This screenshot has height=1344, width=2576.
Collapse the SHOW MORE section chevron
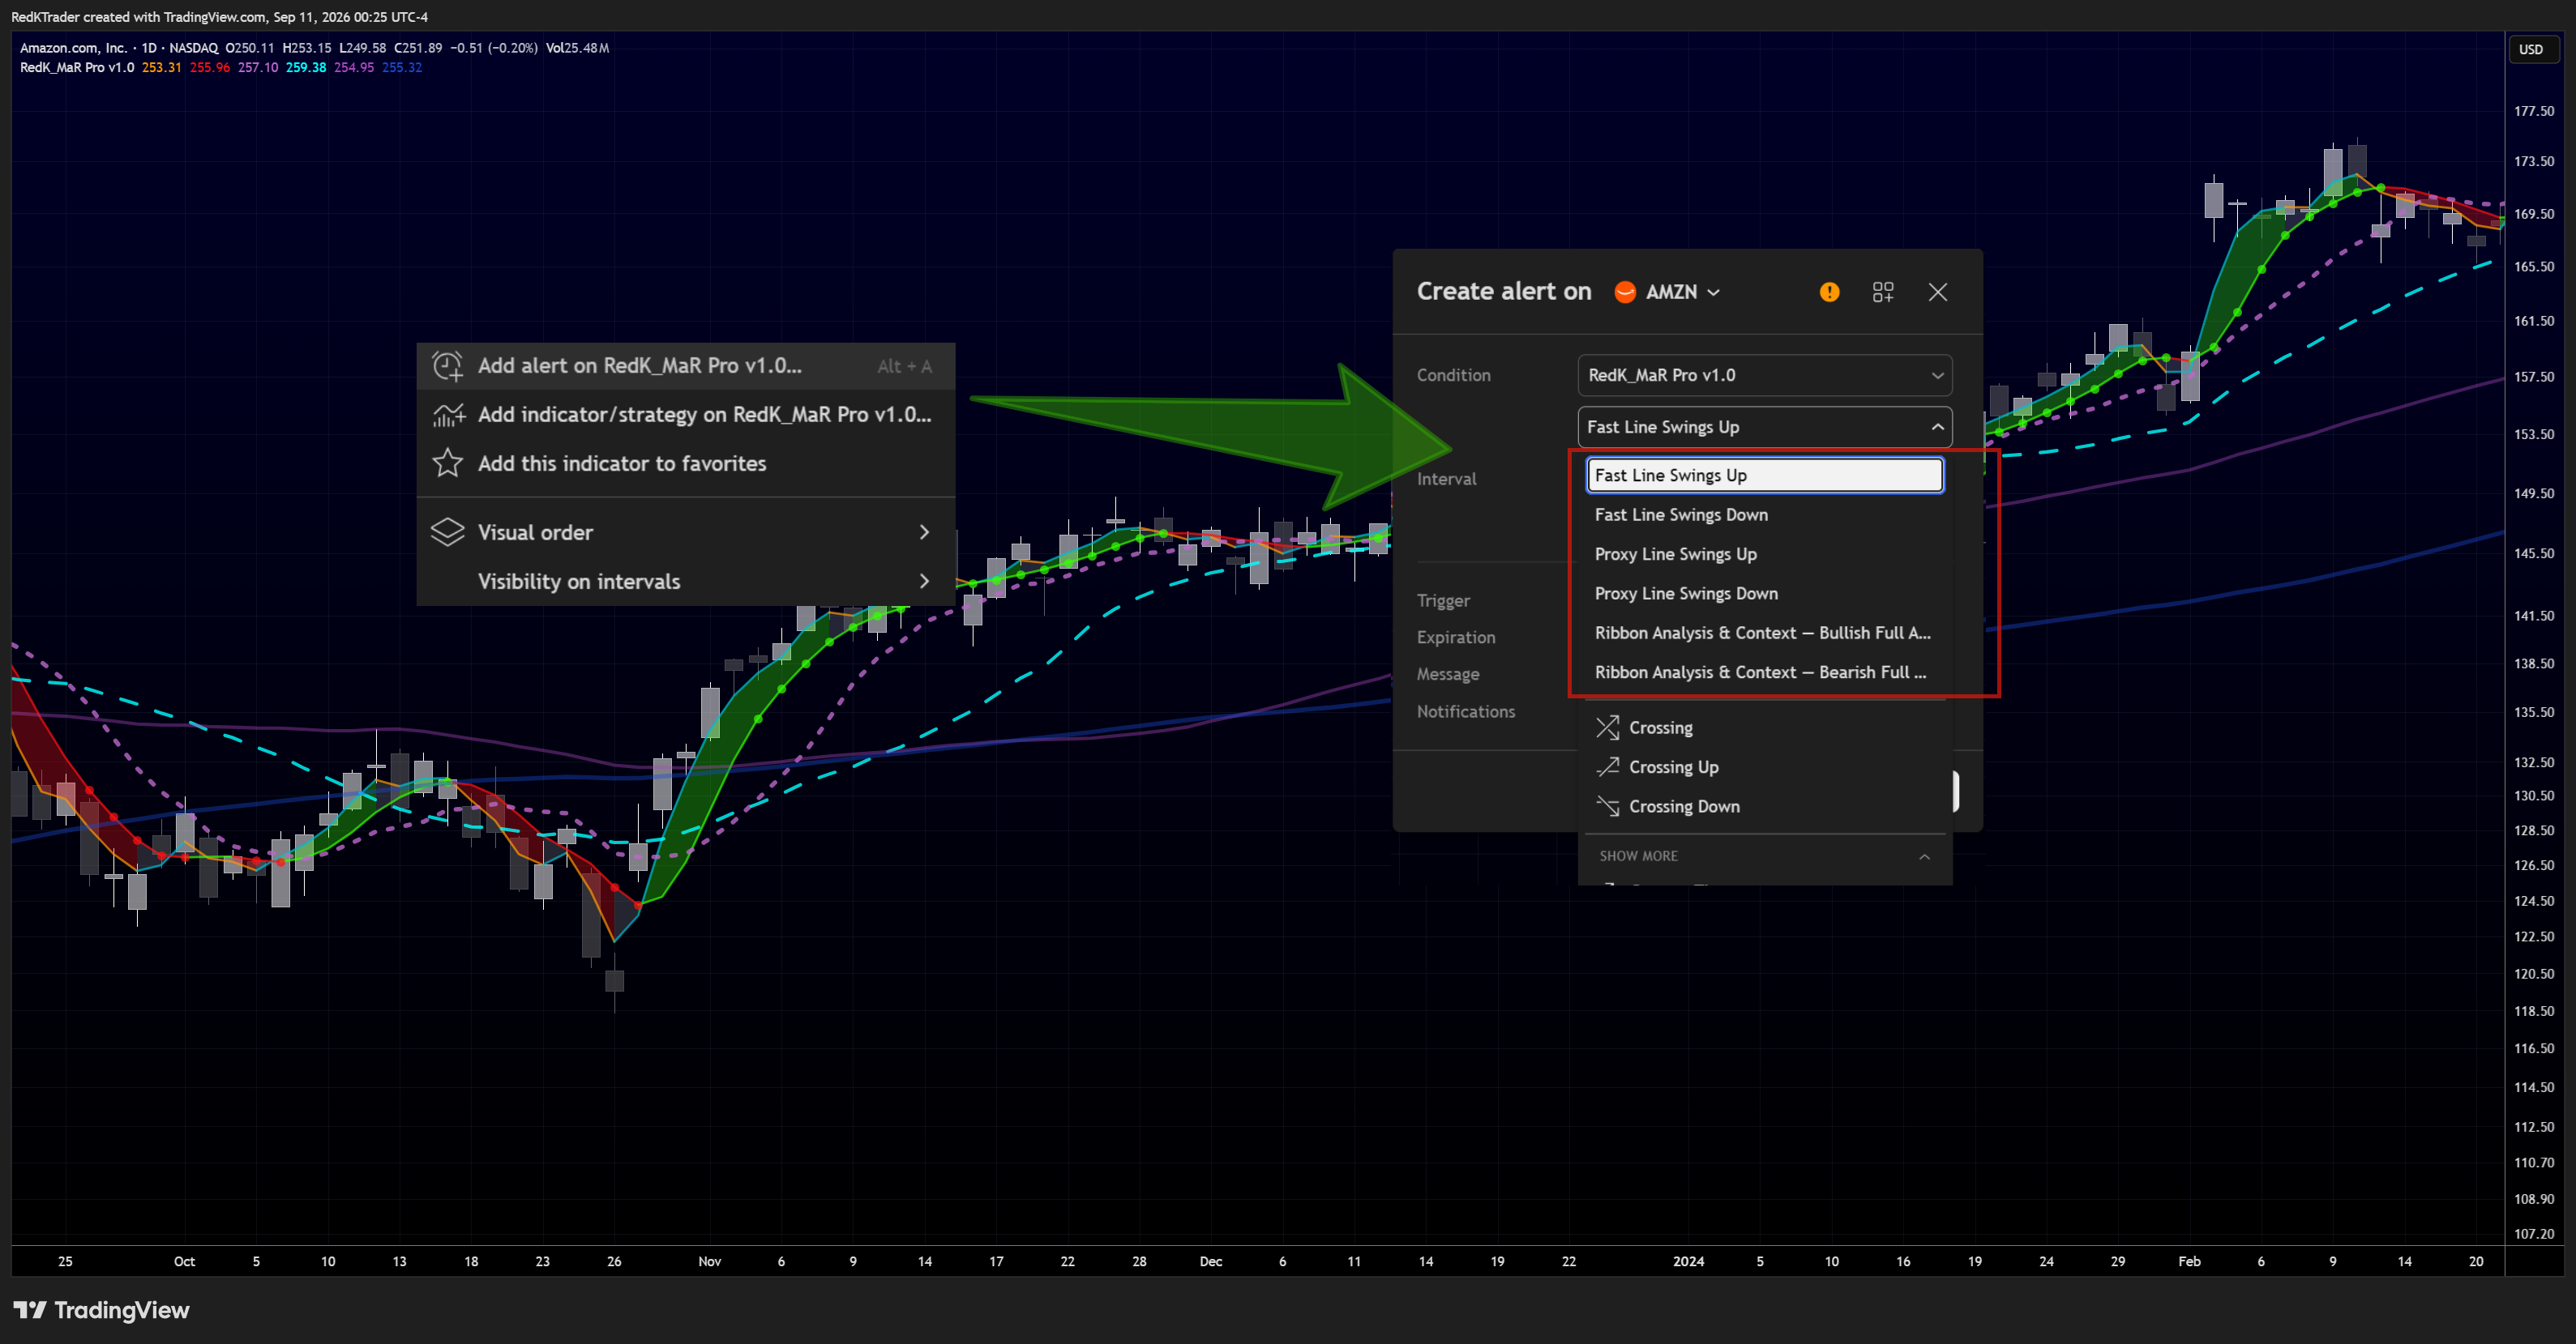[1924, 856]
